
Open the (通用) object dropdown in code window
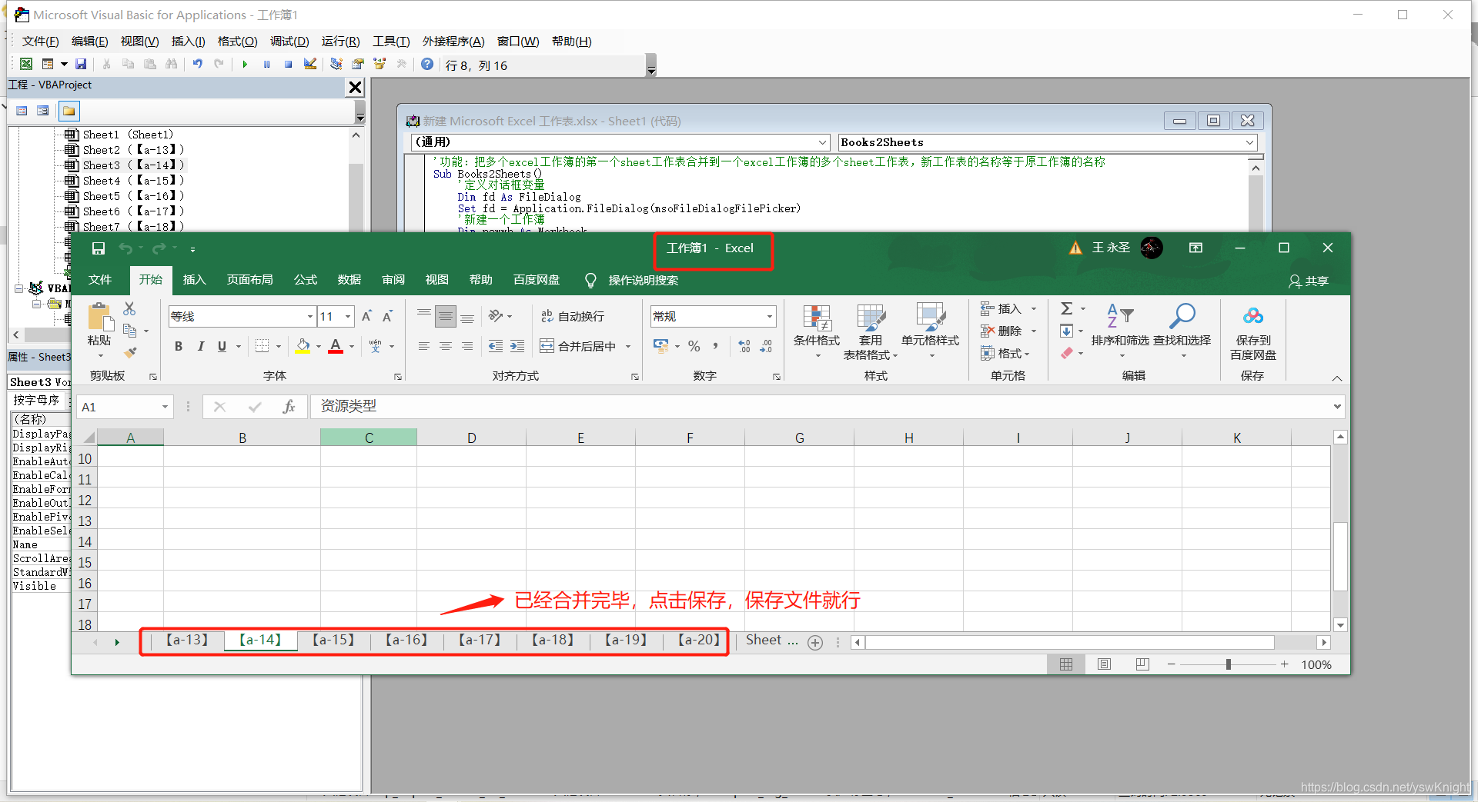[x=823, y=142]
